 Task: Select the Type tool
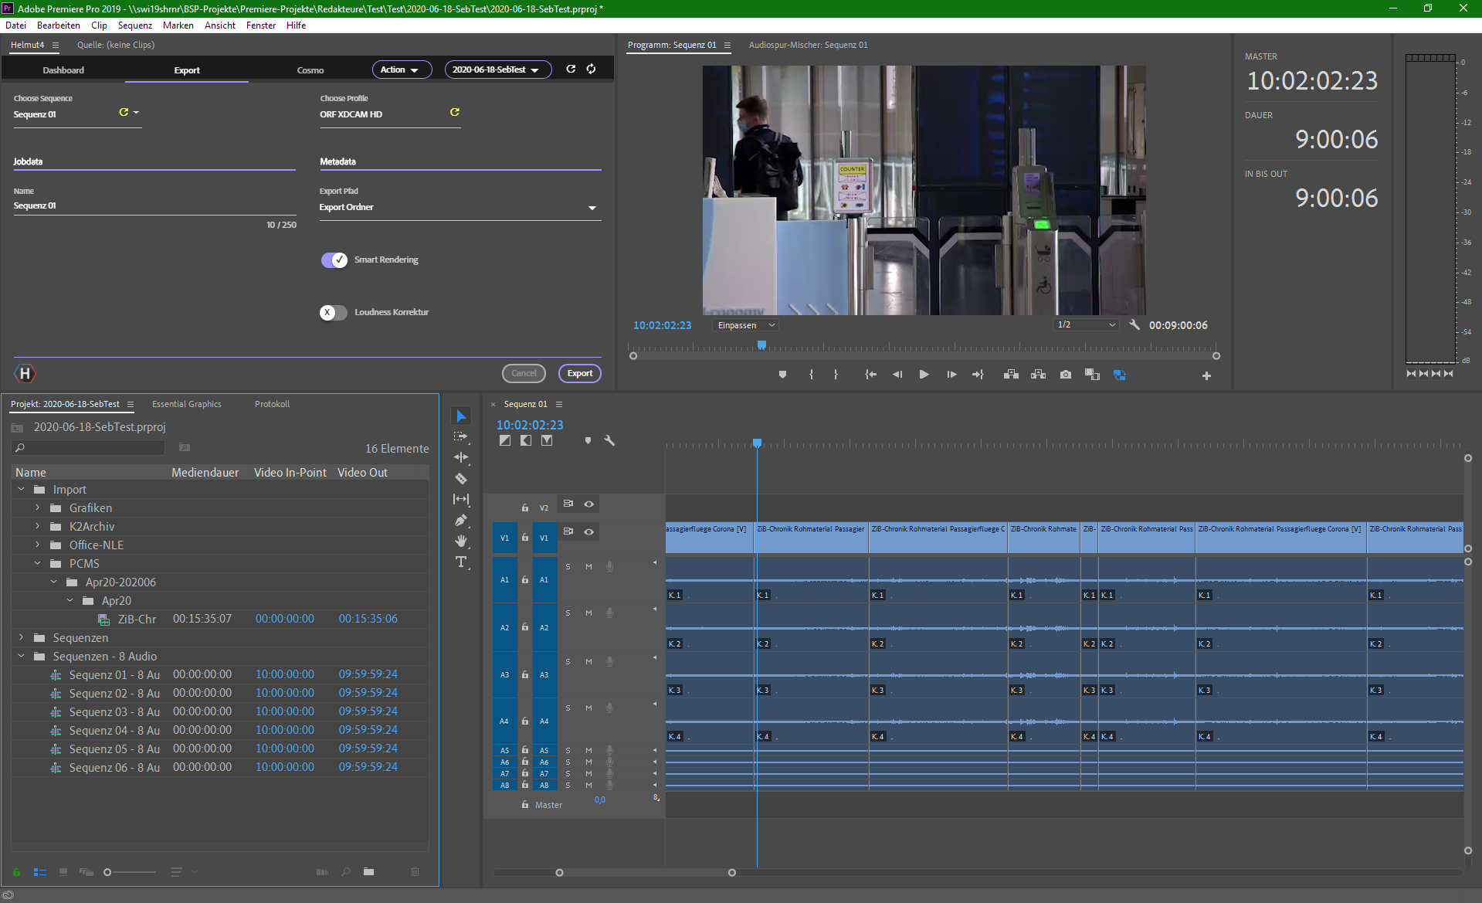point(461,562)
